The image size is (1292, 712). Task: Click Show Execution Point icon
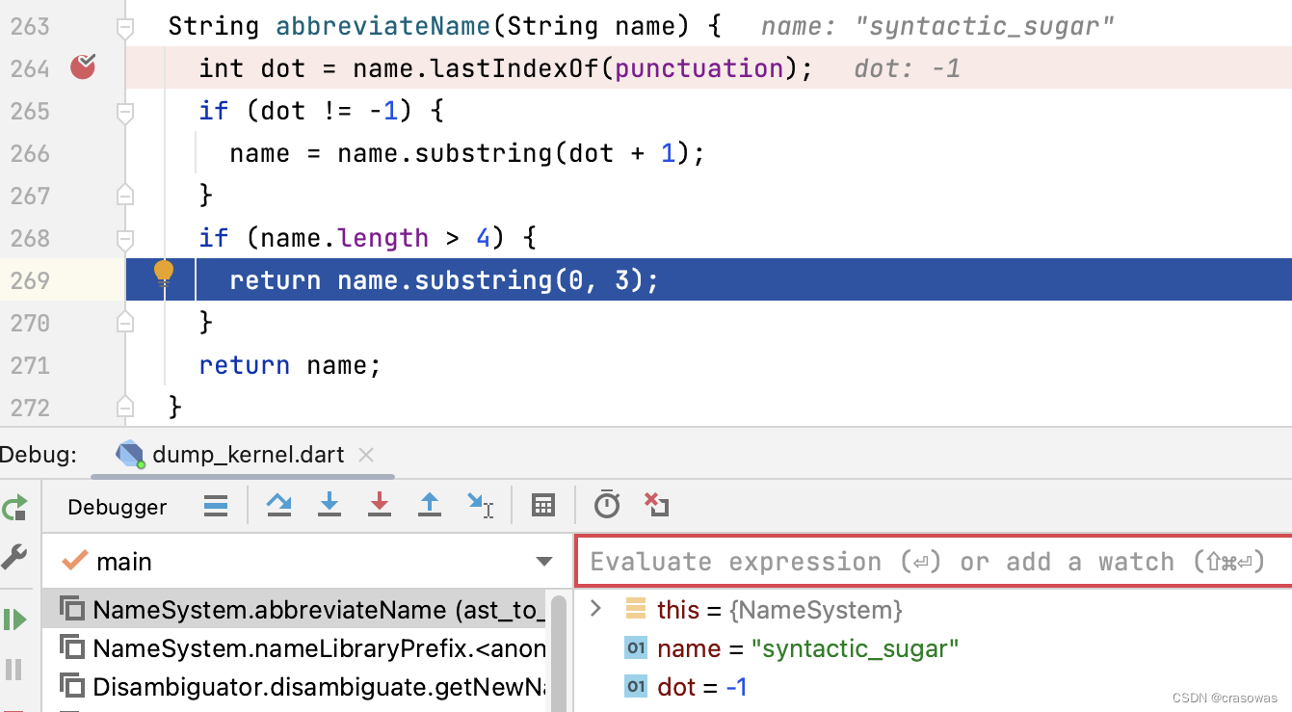tap(216, 505)
